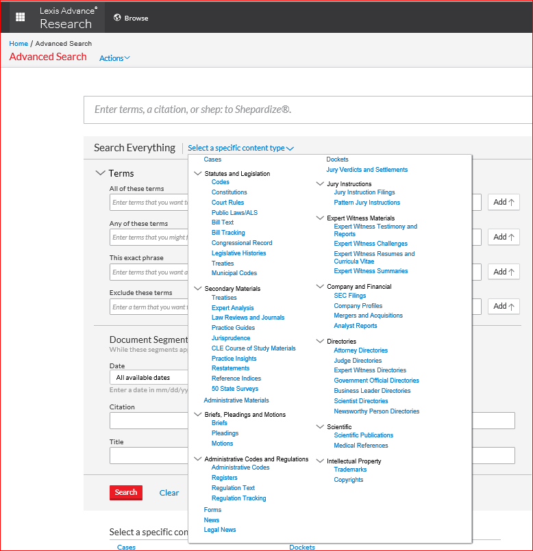The width and height of the screenshot is (533, 551).
Task: Click the Citation input field
Action: click(x=149, y=421)
